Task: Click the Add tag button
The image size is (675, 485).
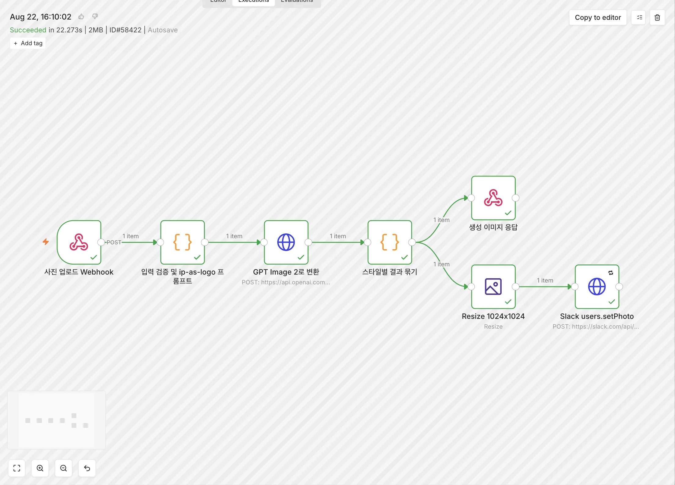Action: 28,43
